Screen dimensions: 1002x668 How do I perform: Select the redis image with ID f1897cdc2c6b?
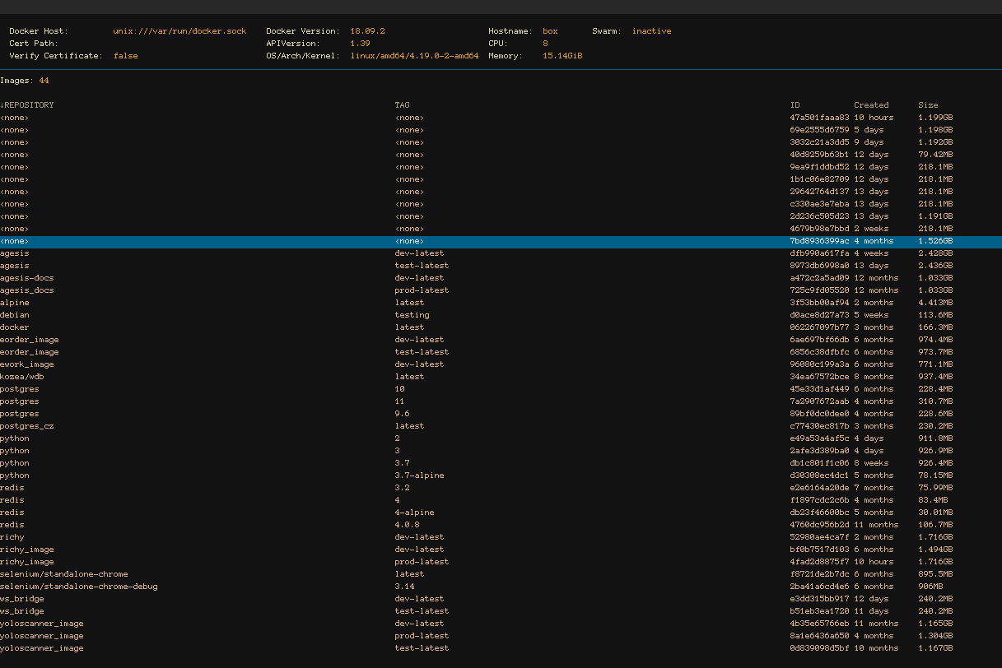501,500
